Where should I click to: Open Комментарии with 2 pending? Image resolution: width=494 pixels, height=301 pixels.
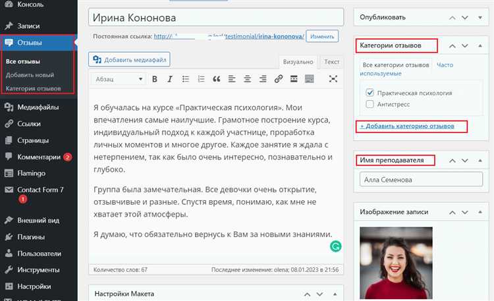pyautogui.click(x=38, y=157)
